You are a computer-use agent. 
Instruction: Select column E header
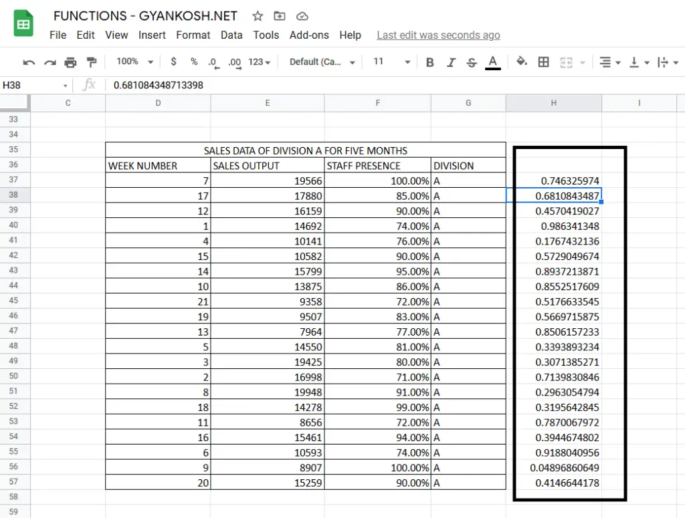click(268, 103)
